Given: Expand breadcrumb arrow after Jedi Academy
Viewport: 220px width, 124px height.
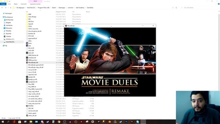Looking at the screenshot, I should 86,8.
